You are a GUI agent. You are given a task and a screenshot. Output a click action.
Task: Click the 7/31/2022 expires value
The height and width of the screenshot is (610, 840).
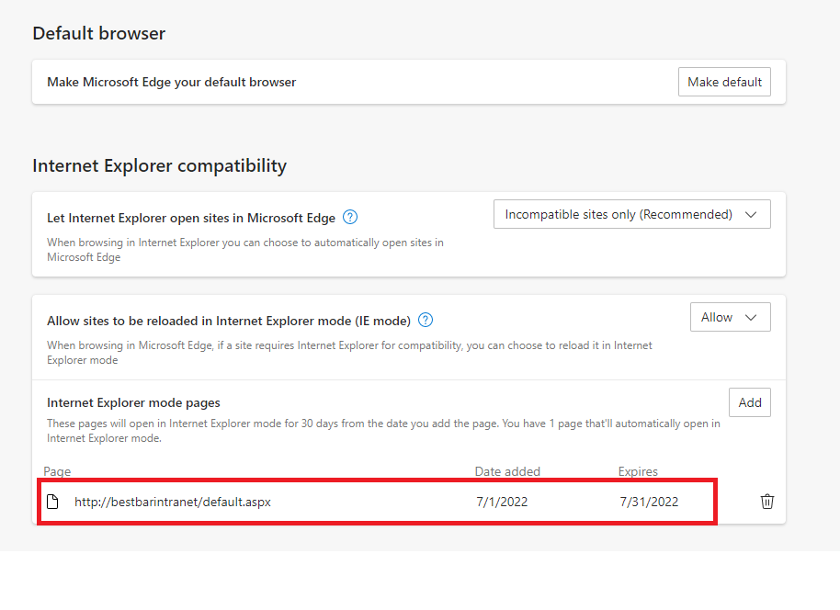click(x=649, y=502)
